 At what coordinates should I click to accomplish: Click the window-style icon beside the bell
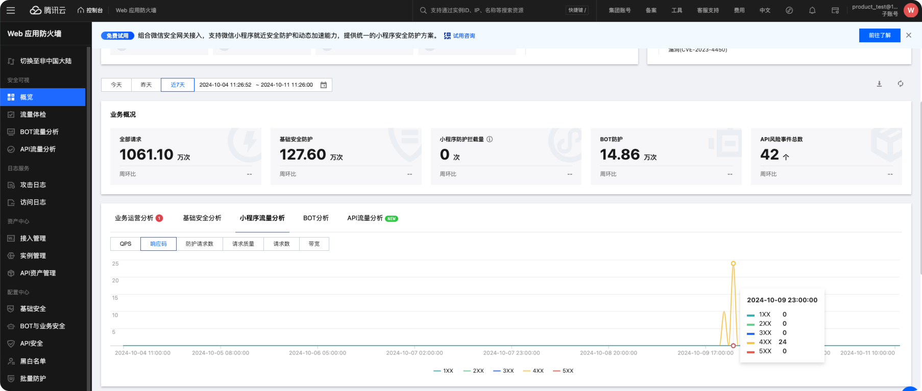click(x=835, y=10)
